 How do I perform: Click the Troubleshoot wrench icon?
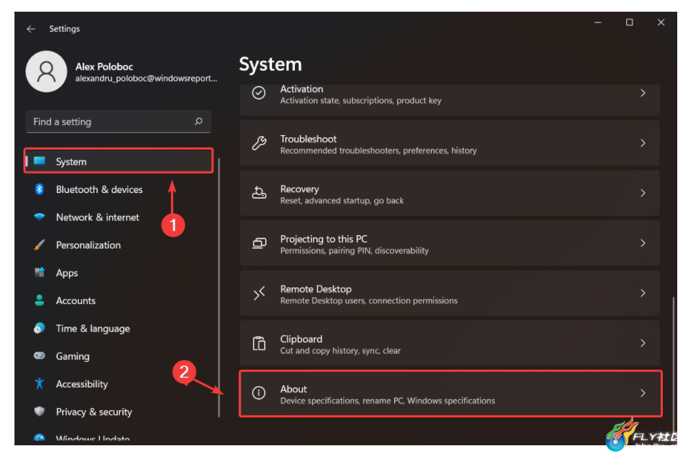pos(258,143)
